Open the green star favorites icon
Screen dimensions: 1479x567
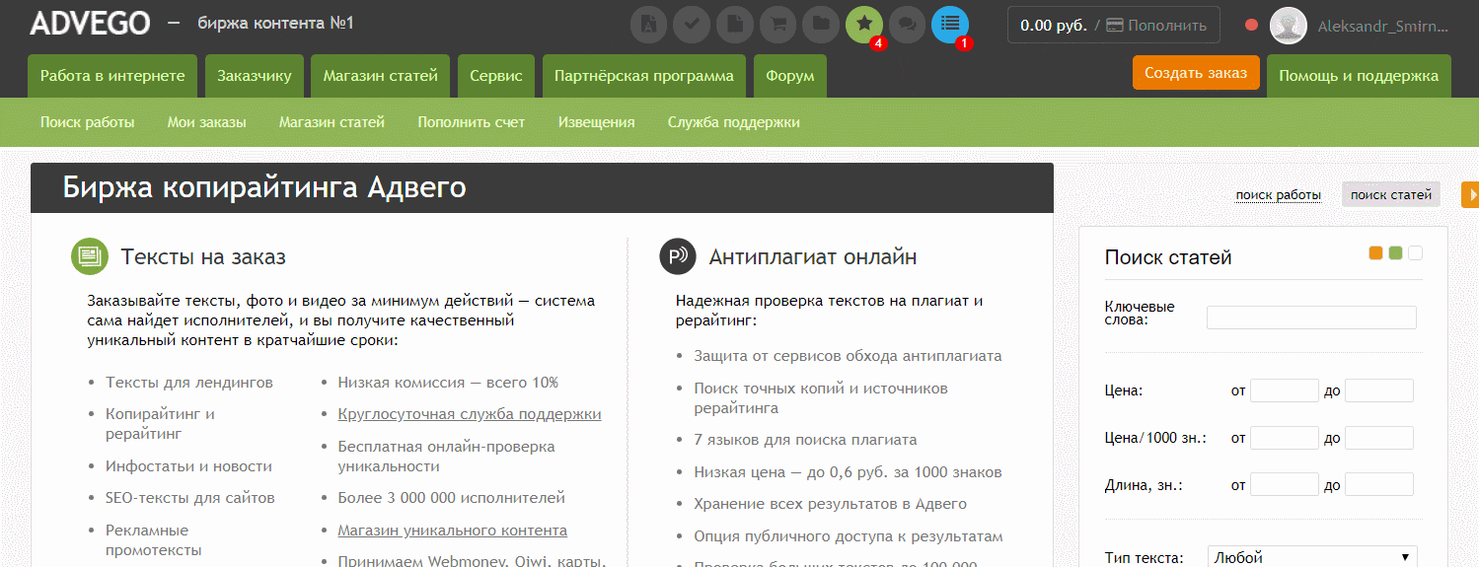[864, 25]
